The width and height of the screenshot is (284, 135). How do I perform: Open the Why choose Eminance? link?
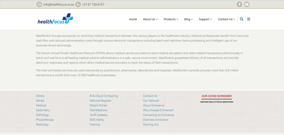[x=158, y=110]
